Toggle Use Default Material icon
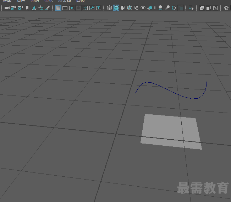 click(x=123, y=8)
